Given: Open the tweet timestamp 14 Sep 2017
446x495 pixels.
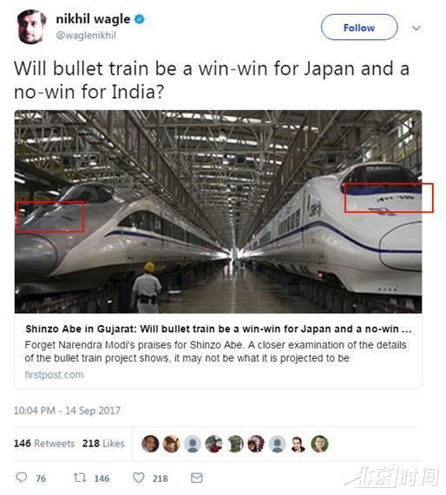Looking at the screenshot, I should tap(67, 410).
